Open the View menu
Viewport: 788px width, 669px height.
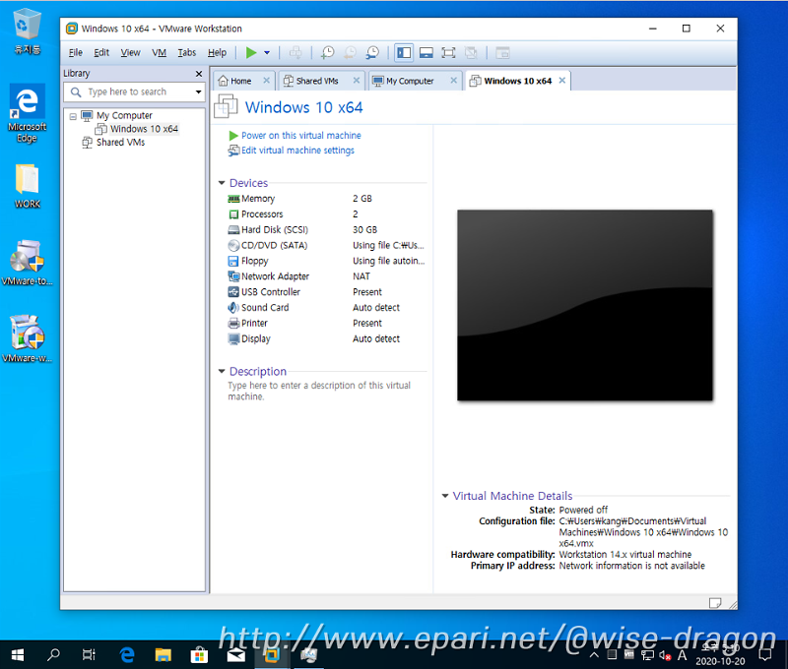click(x=130, y=53)
